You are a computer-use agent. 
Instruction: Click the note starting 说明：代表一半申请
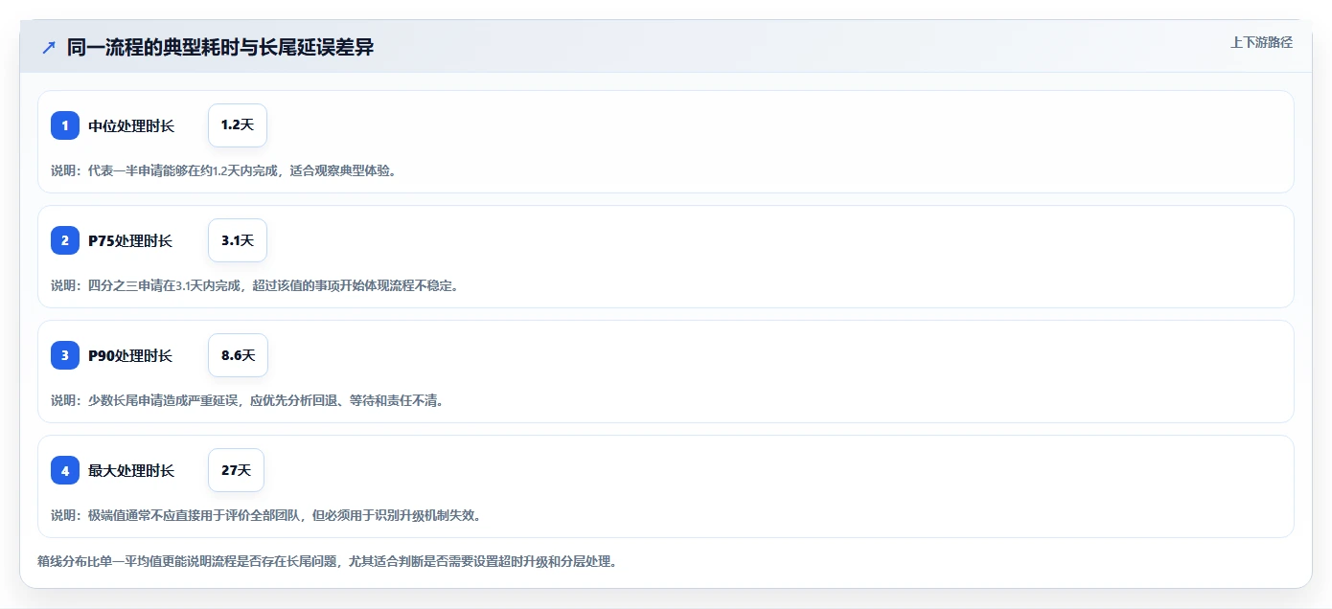pos(223,170)
